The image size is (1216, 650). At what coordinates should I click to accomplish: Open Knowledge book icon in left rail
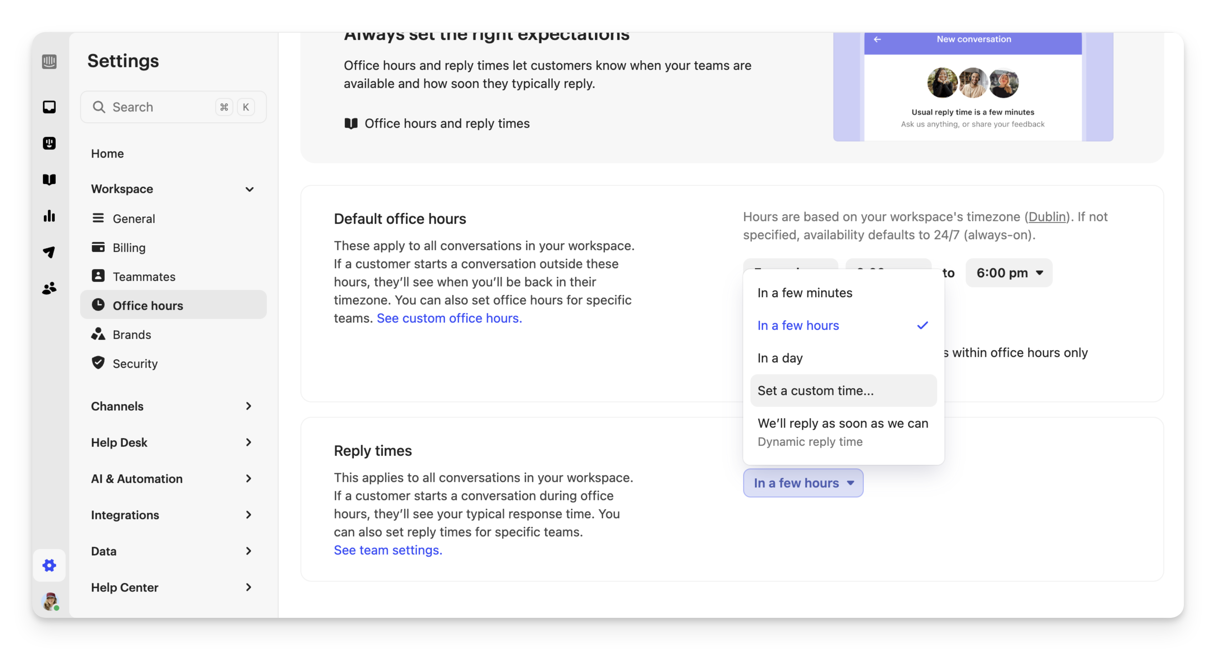click(49, 180)
